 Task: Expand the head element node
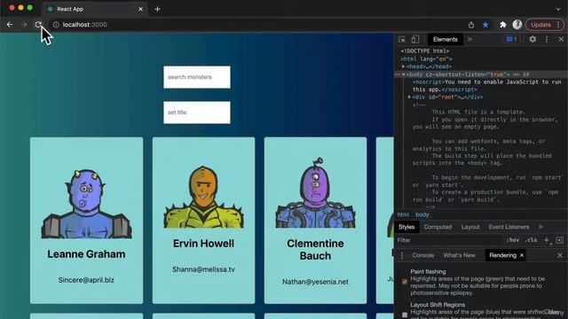click(403, 66)
